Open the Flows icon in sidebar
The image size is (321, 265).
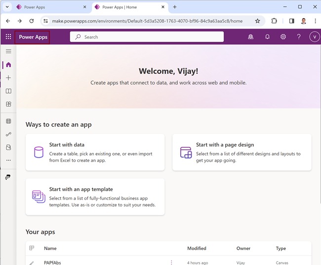coord(8,134)
